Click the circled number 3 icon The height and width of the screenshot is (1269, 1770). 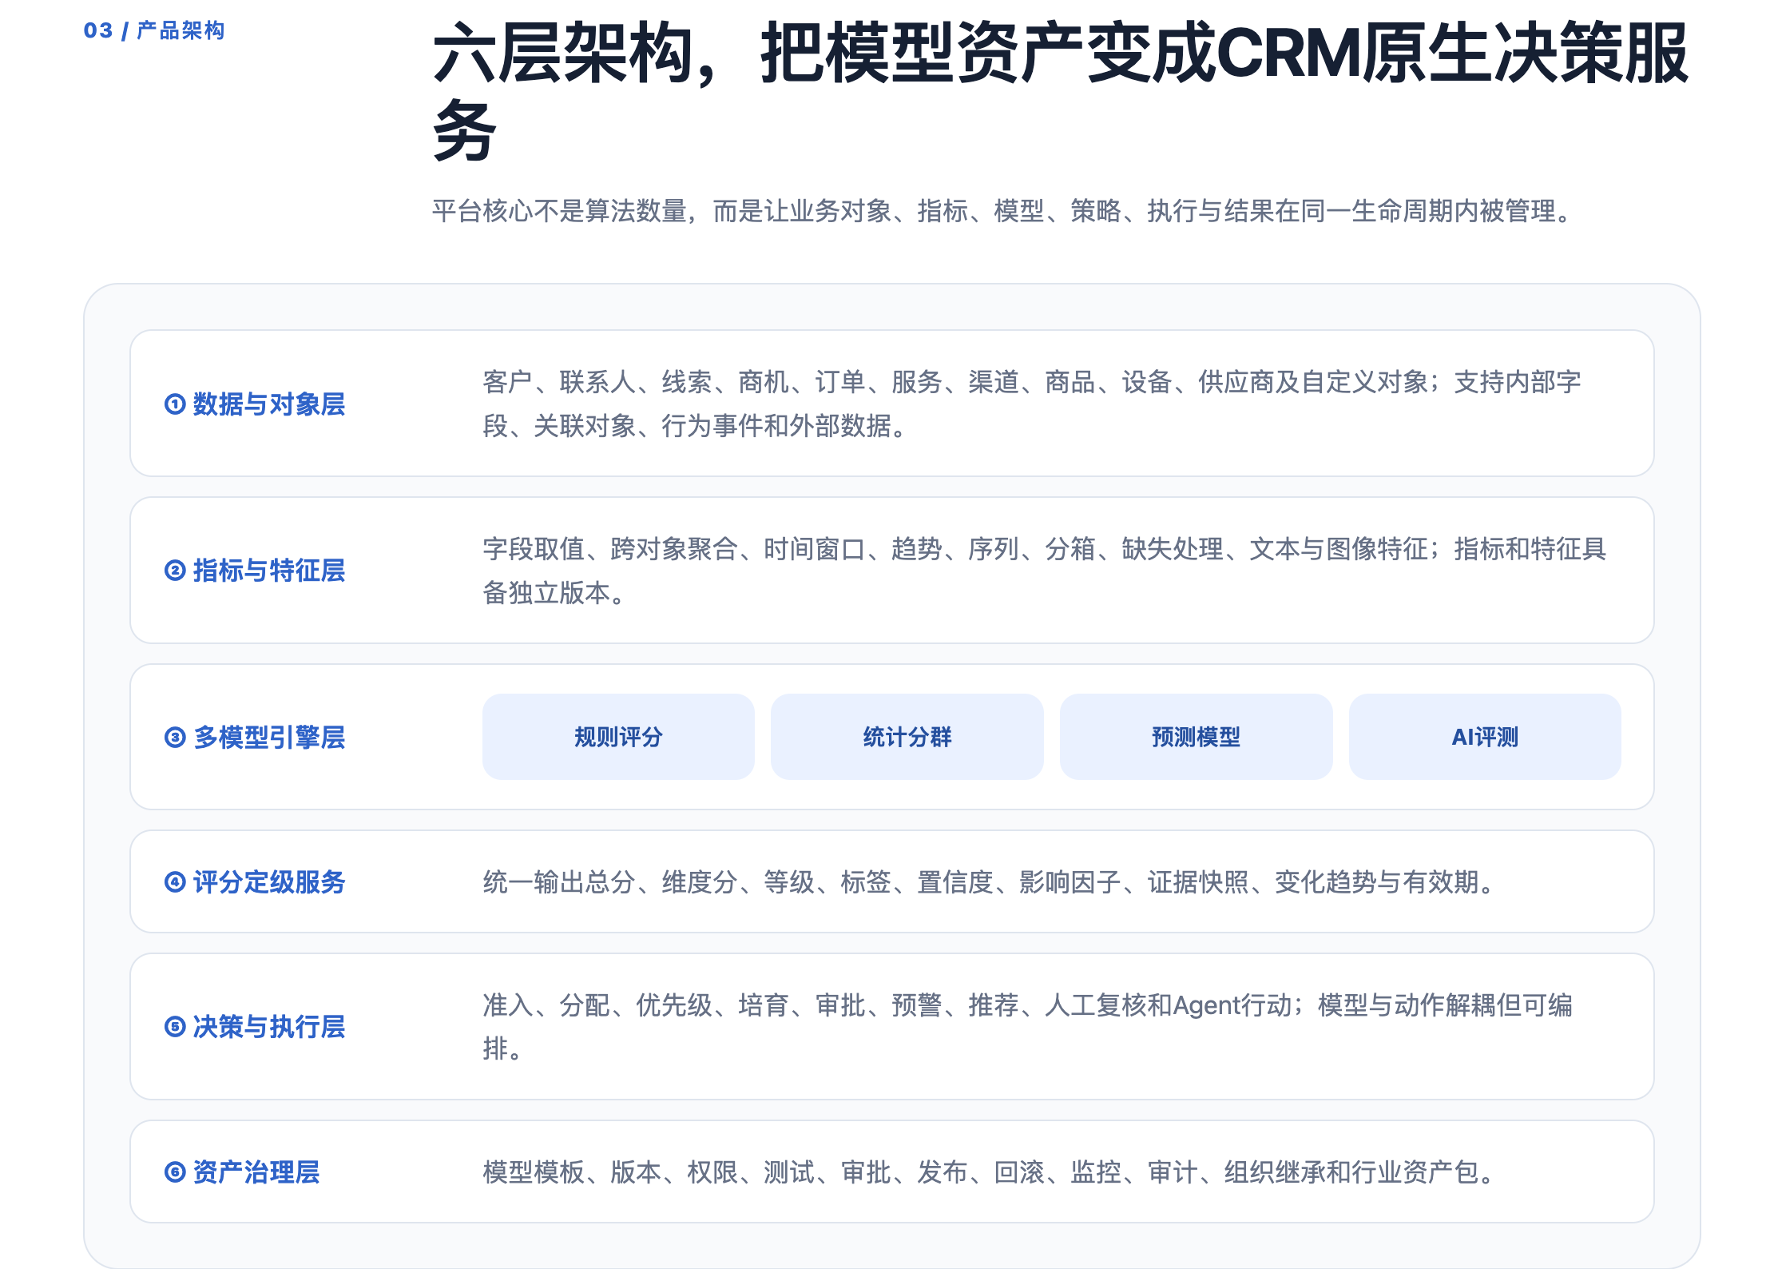(x=175, y=737)
